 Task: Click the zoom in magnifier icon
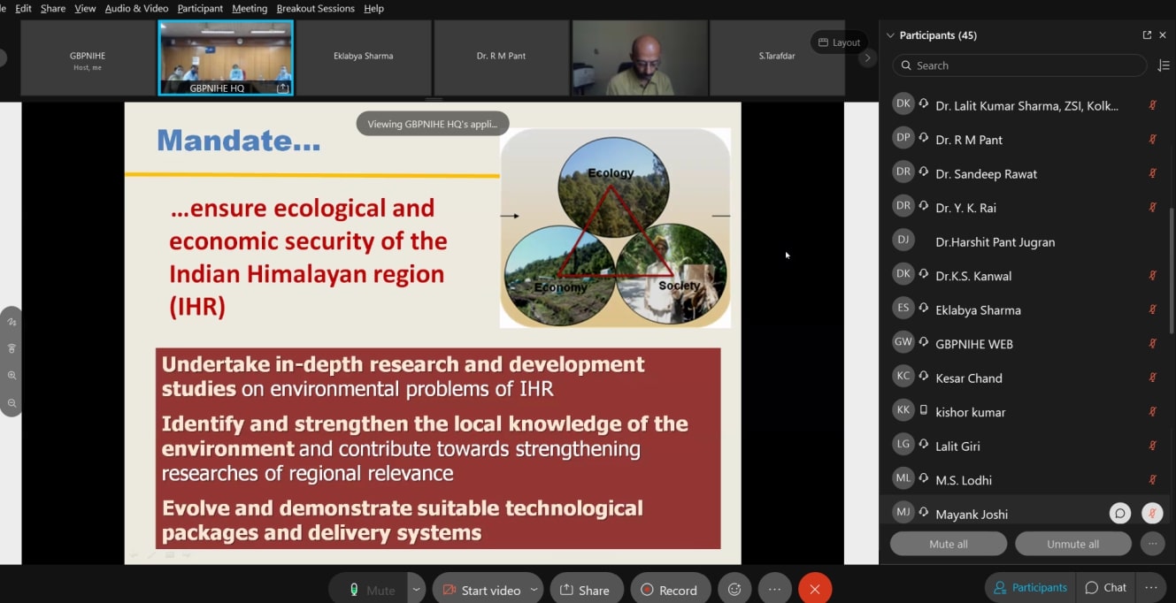[12, 376]
